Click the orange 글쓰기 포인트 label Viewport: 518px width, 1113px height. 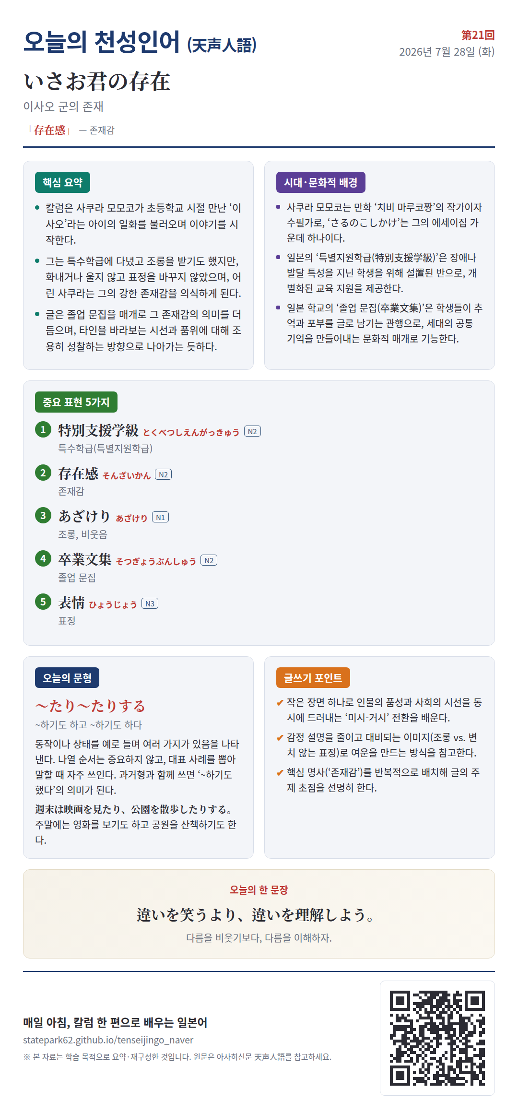click(x=313, y=678)
